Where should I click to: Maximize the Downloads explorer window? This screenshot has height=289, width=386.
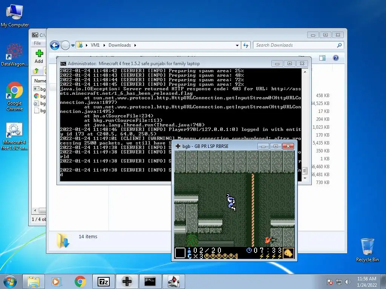325,35
